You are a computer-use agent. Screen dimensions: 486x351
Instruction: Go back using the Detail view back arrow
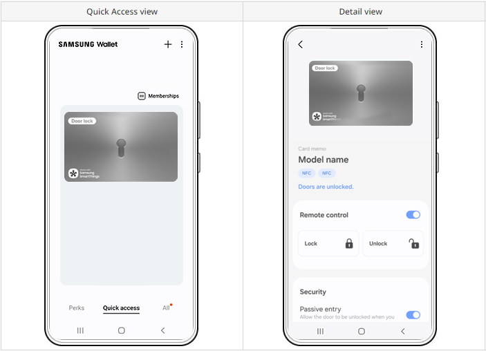(300, 44)
